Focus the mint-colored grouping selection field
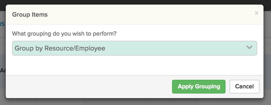The image size is (271, 105). [x=134, y=48]
